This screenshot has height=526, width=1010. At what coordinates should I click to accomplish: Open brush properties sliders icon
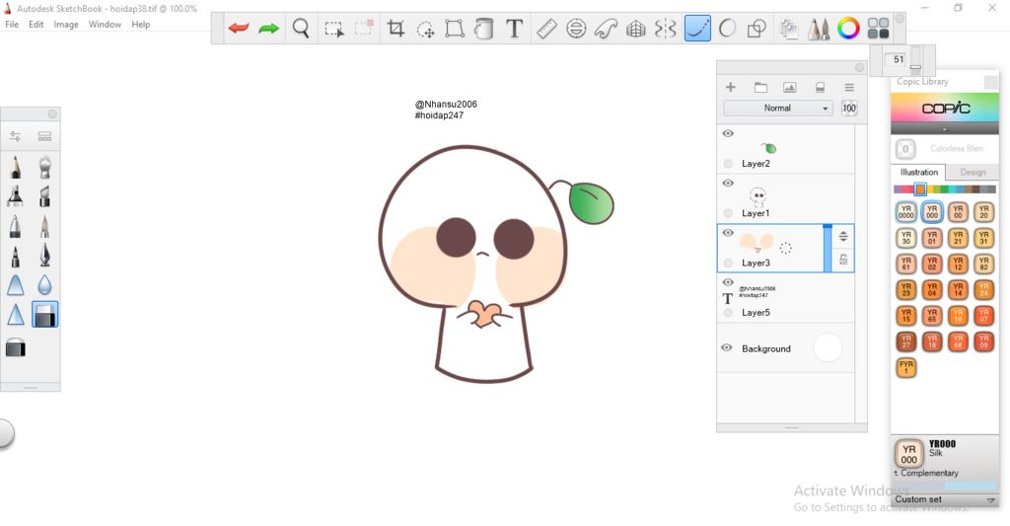15,136
